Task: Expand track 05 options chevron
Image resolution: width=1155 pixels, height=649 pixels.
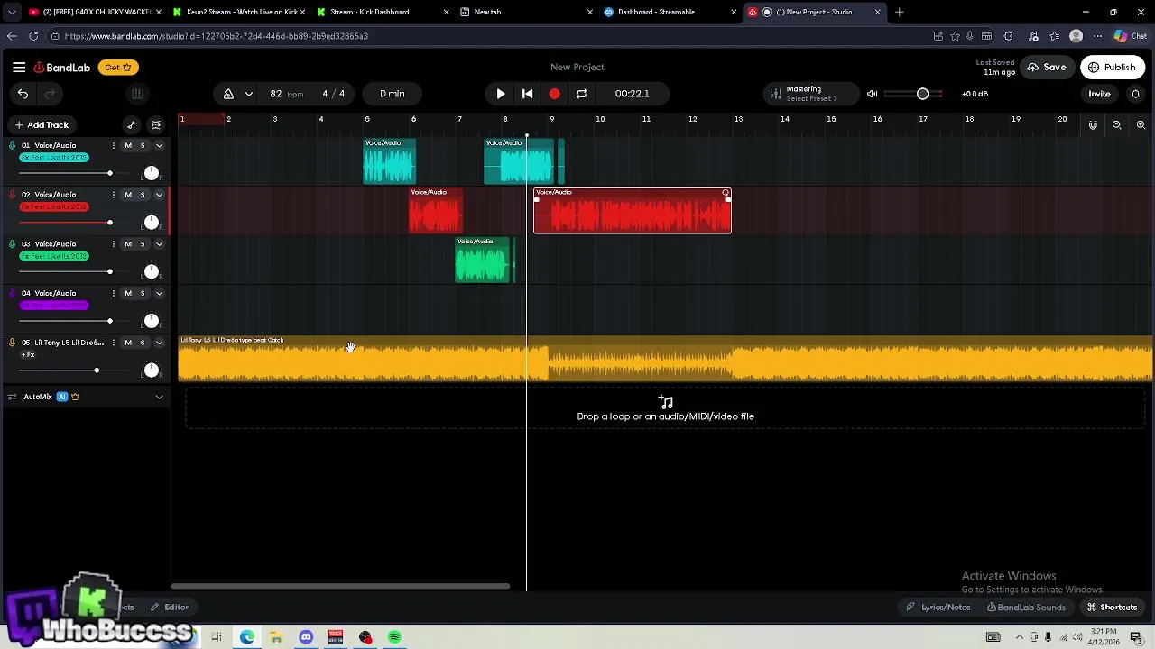Action: tap(159, 343)
